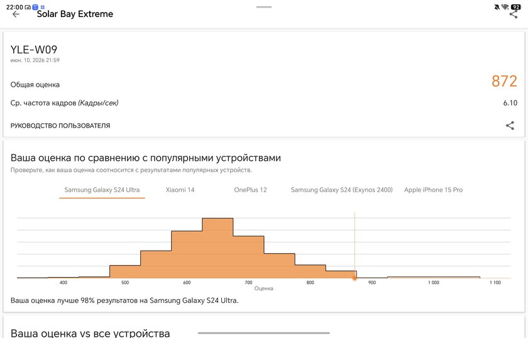Tap the average frame rate value 6.10
This screenshot has width=528, height=338.
(x=510, y=103)
